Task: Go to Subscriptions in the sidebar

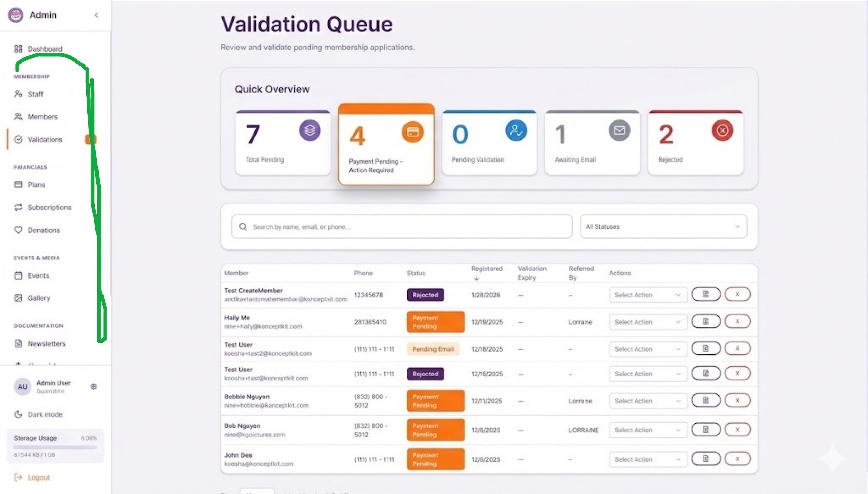Action: [49, 207]
